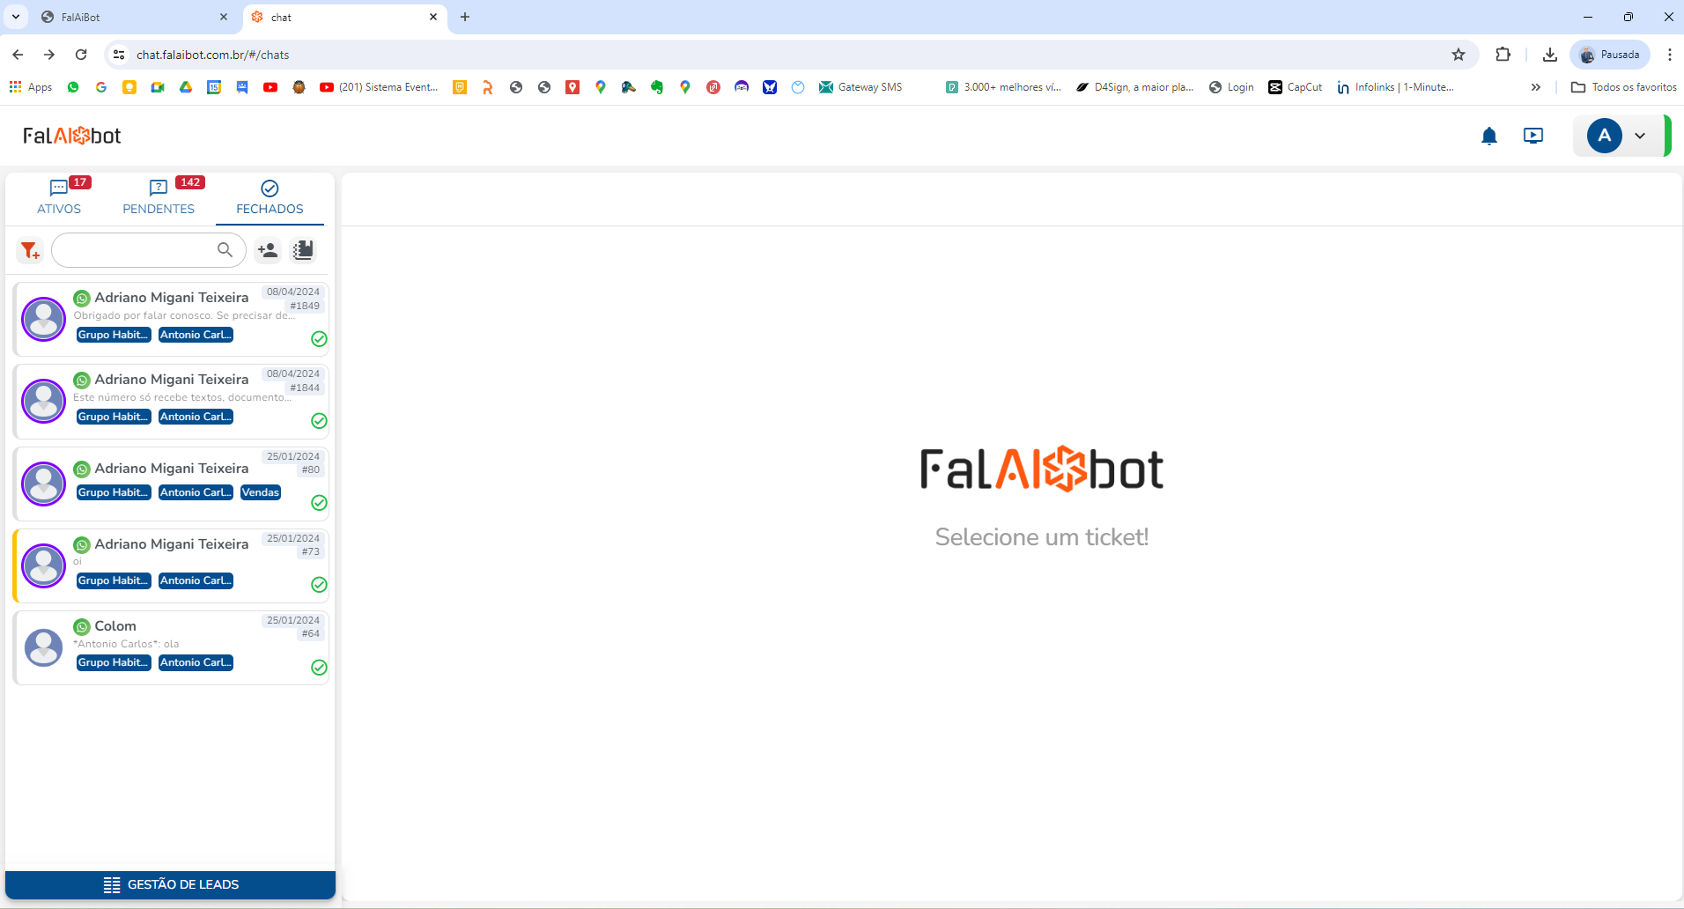Open a new browser tab
The height and width of the screenshot is (909, 1684).
tap(465, 17)
